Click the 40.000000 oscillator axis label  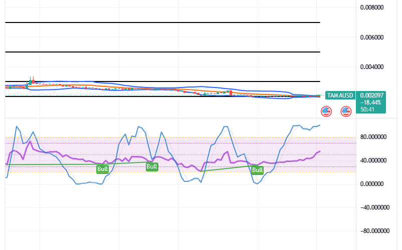(373, 160)
